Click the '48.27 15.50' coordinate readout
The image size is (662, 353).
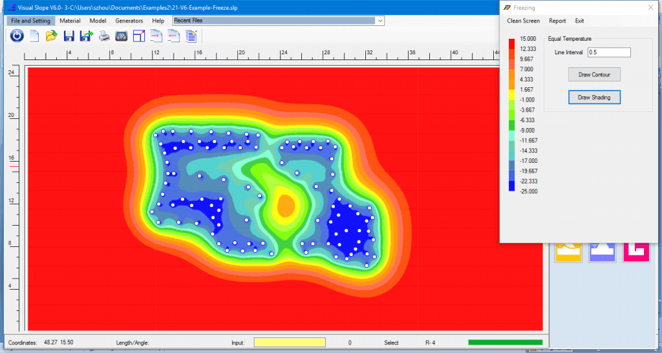tap(59, 343)
